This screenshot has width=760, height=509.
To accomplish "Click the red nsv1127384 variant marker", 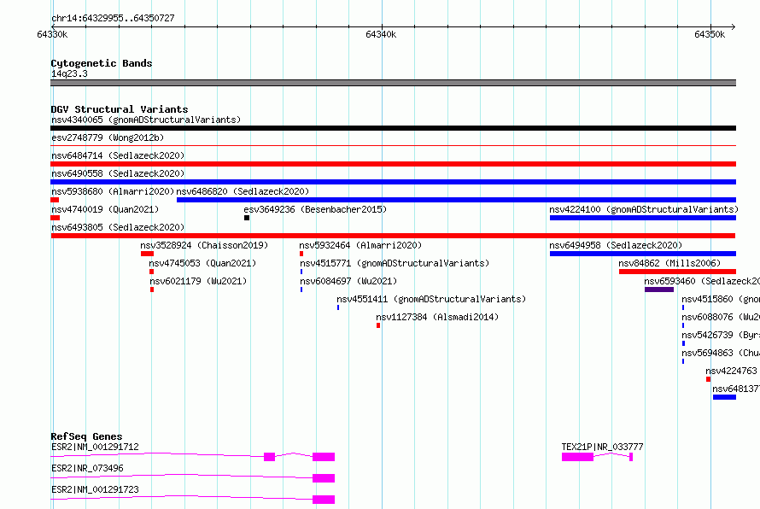I will pyautogui.click(x=378, y=325).
